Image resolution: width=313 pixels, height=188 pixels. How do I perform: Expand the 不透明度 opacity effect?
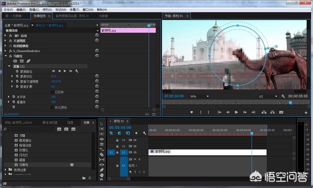(x=5, y=41)
